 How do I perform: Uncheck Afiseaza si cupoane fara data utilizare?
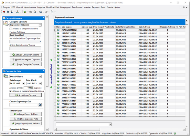pyautogui.click(x=11, y=91)
